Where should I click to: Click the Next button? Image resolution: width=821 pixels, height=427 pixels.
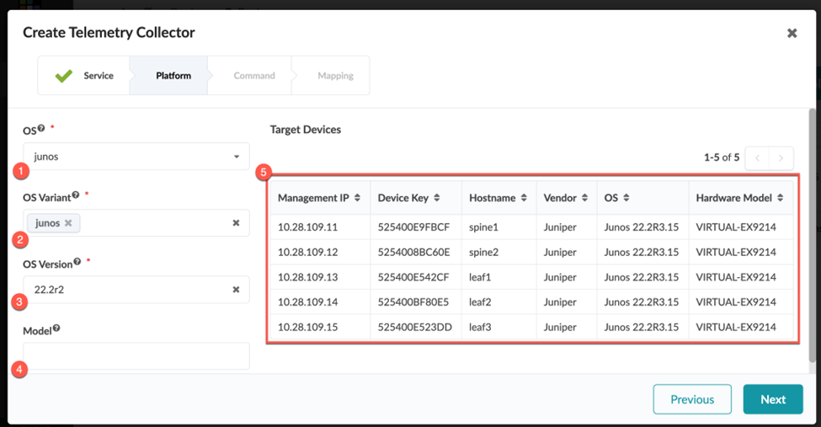[772, 399]
